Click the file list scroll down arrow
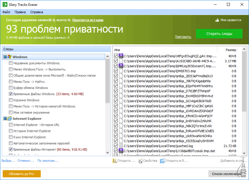 pos(244,153)
